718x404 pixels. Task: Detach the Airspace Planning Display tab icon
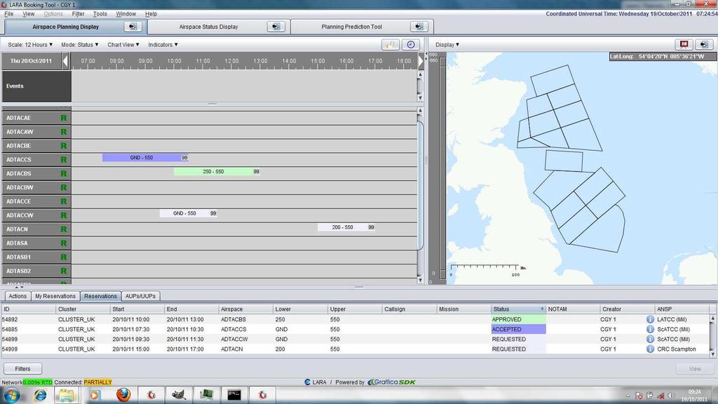coord(133,27)
